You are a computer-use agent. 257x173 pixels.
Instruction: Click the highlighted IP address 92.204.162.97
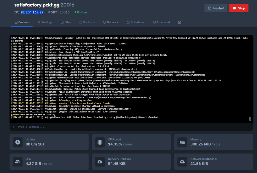(x=32, y=12)
